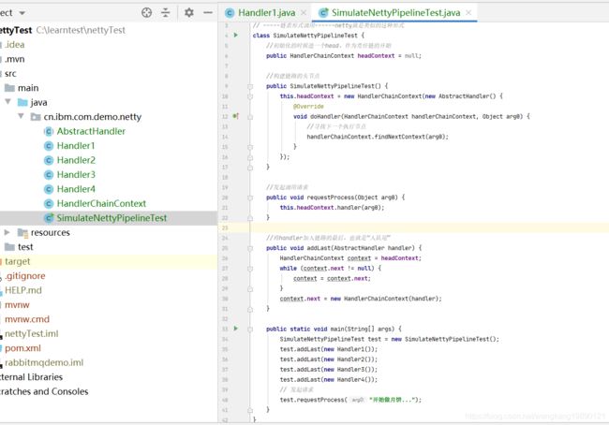Fold the doHandler method block
Image resolution: width=609 pixels, height=425 pixels.
(250, 116)
